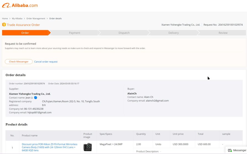Click the Total column header
This screenshot has width=247, height=154.
[200, 134]
